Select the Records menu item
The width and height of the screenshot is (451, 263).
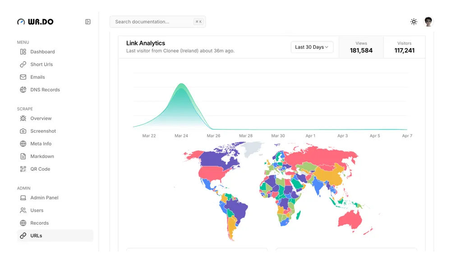pyautogui.click(x=39, y=223)
